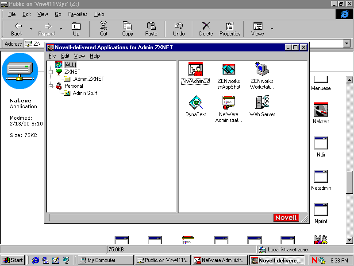354x266 pixels.
Task: Click the Back toolbar button
Action: pos(17,29)
